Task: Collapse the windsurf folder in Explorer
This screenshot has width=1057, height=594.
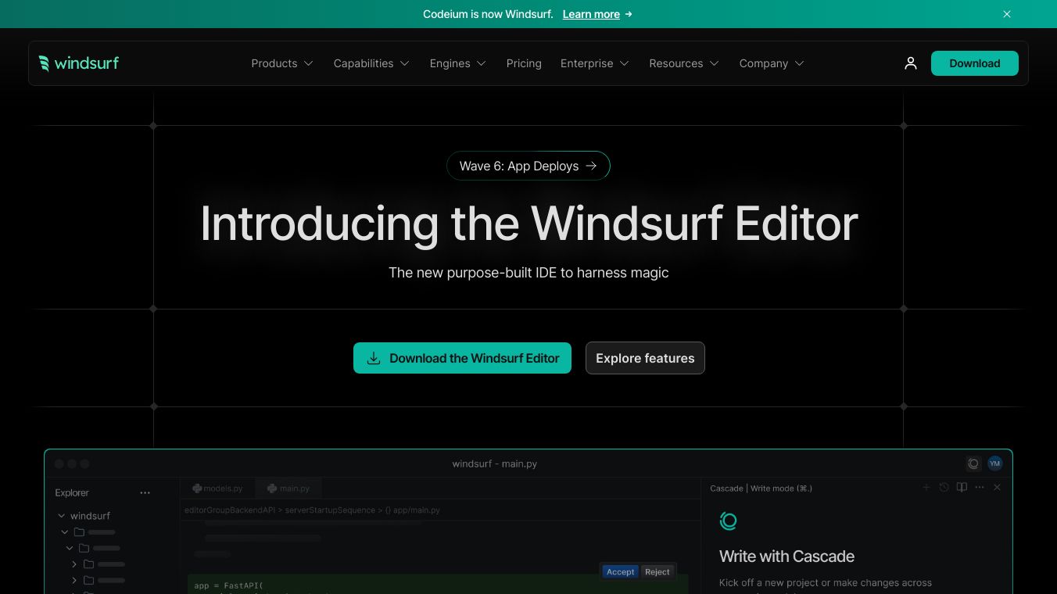Action: click(x=63, y=516)
